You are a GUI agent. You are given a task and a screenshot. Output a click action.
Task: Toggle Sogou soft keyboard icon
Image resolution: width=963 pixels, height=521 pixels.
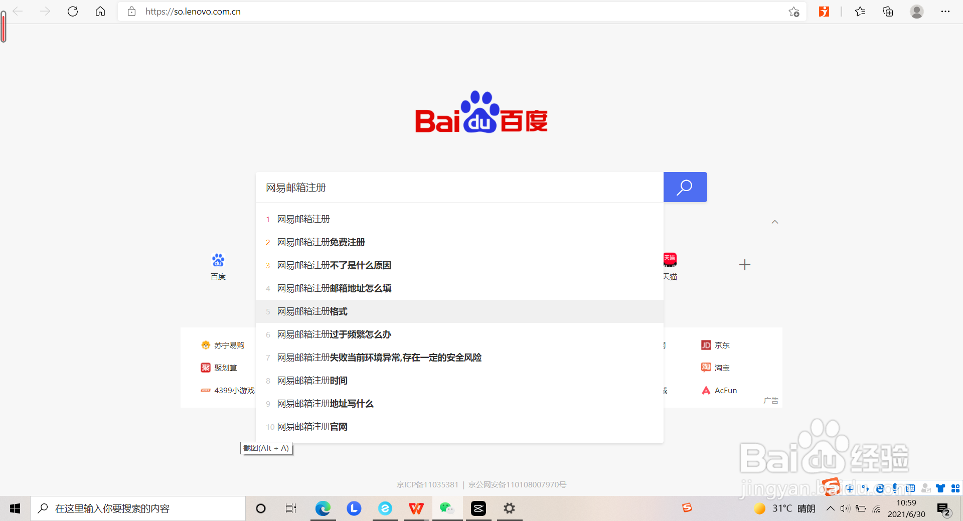(x=910, y=488)
